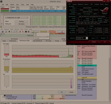Click Cancel in the FahCore properties dialog
This screenshot has height=104, width=111.
(x=71, y=92)
